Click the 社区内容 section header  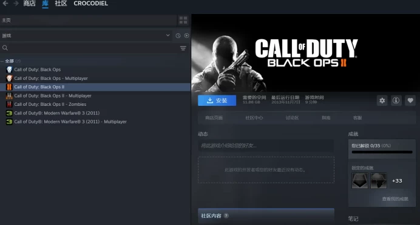[266, 216]
